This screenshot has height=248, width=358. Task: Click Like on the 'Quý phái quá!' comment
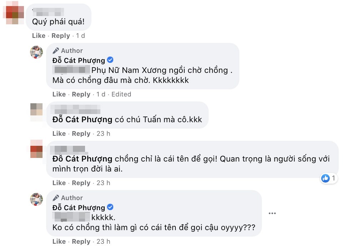point(39,35)
